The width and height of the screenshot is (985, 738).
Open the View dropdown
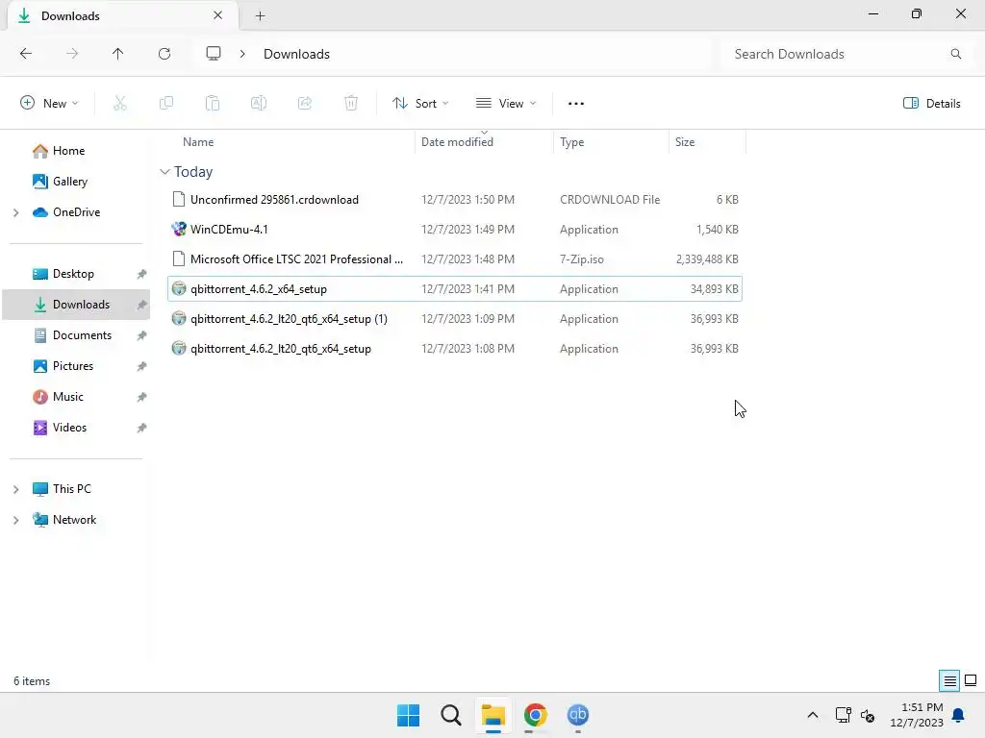(506, 104)
